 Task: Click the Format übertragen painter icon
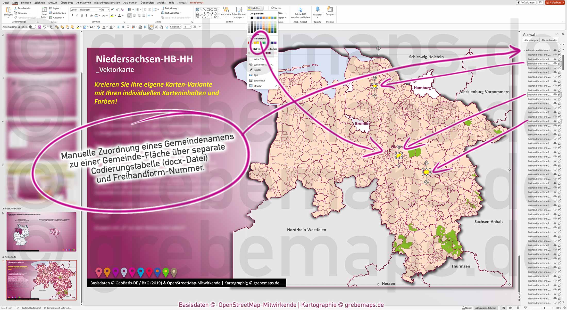15,18
